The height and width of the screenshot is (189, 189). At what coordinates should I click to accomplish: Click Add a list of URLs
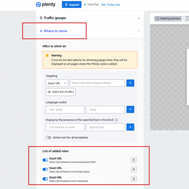(60, 92)
